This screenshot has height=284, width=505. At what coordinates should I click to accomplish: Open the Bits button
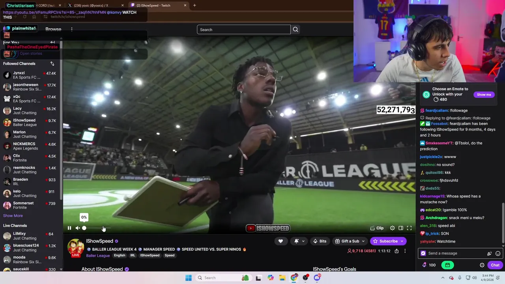click(320, 241)
